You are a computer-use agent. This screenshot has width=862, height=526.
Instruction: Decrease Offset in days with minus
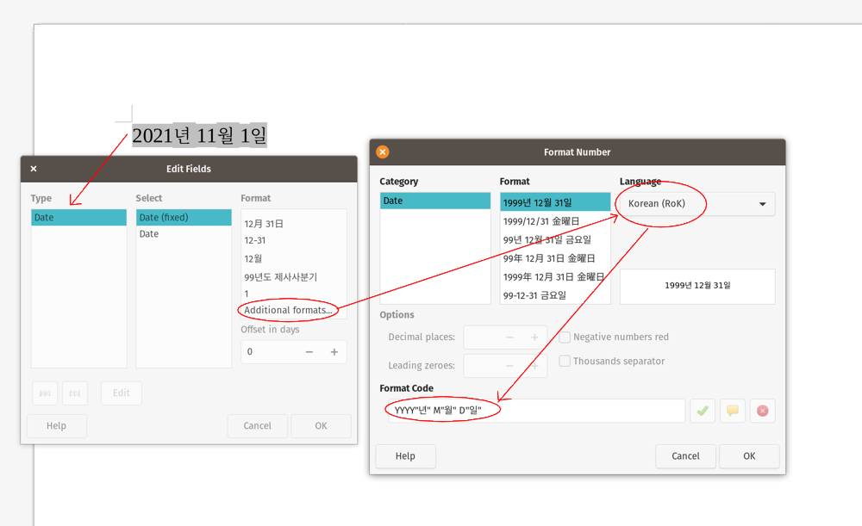(x=309, y=352)
